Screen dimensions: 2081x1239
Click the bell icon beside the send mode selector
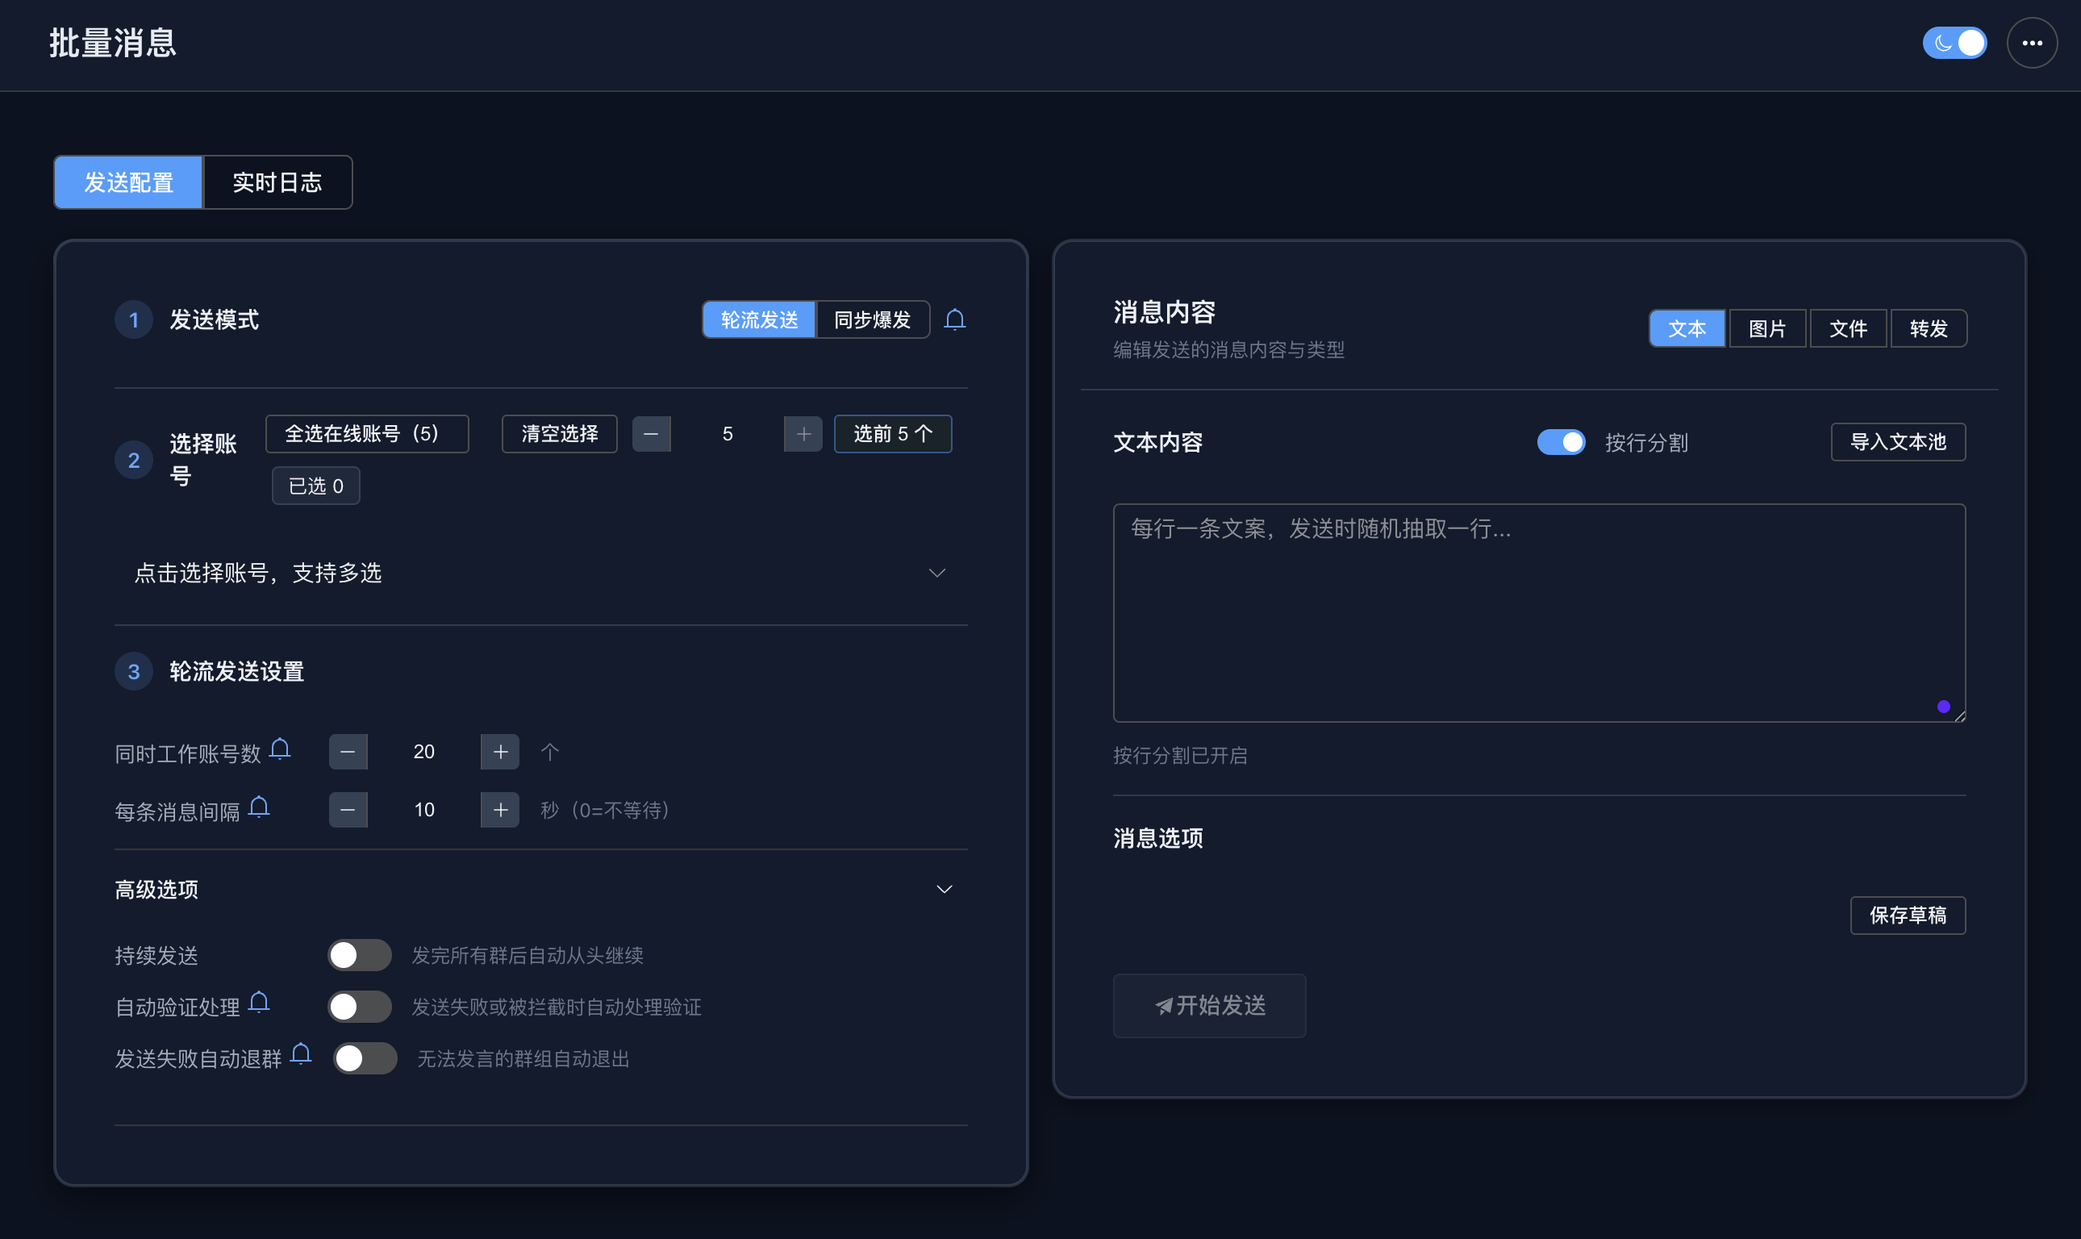(954, 319)
